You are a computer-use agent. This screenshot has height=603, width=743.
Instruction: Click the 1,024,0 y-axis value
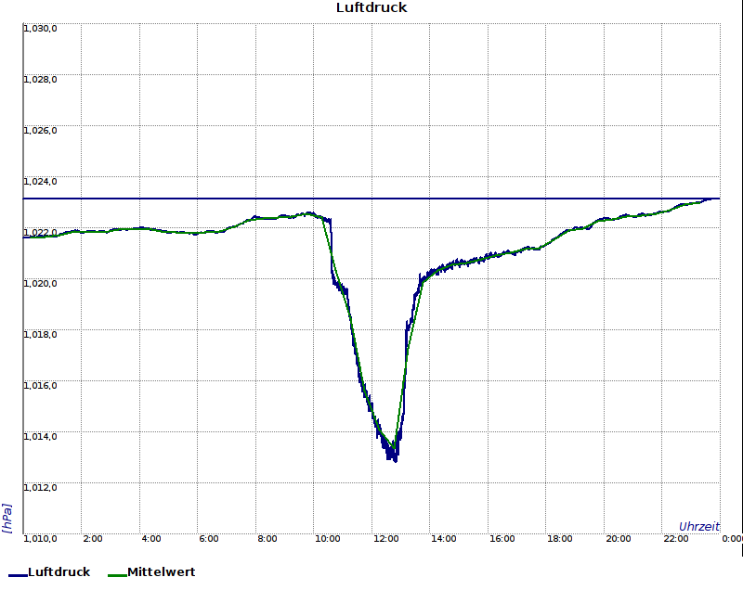click(40, 182)
